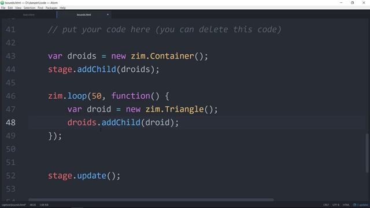Screen dimensions: 370x208
Task: Open the File menu
Action: coord(3,8)
